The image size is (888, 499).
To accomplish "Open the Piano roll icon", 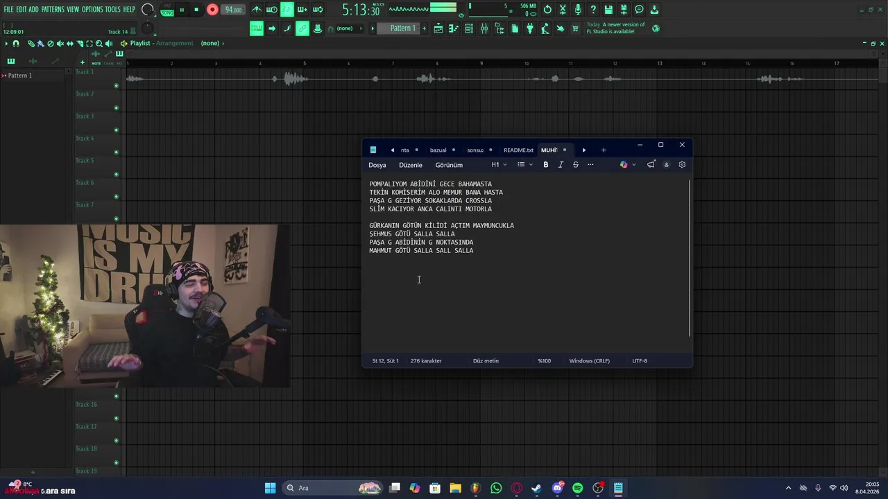I will pos(454,28).
